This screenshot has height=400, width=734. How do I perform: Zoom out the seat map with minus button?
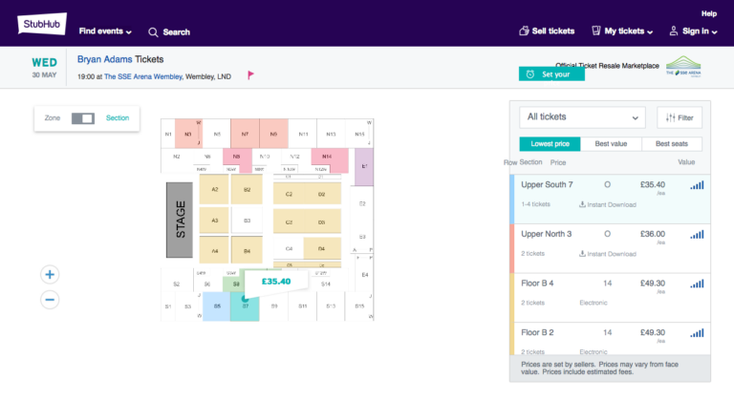(x=50, y=300)
